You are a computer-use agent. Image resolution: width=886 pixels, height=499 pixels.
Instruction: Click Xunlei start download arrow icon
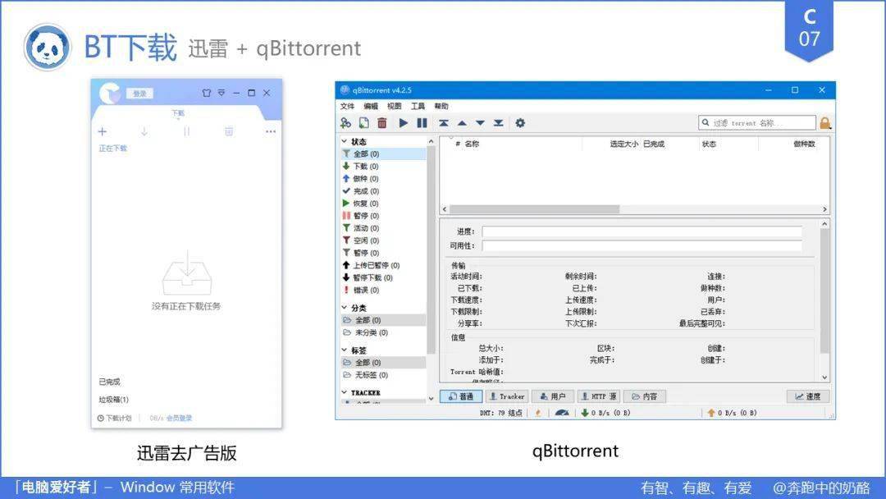point(144,131)
